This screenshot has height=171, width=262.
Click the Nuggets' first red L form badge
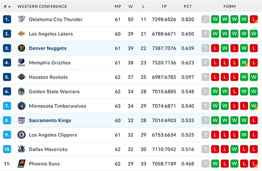pos(215,48)
